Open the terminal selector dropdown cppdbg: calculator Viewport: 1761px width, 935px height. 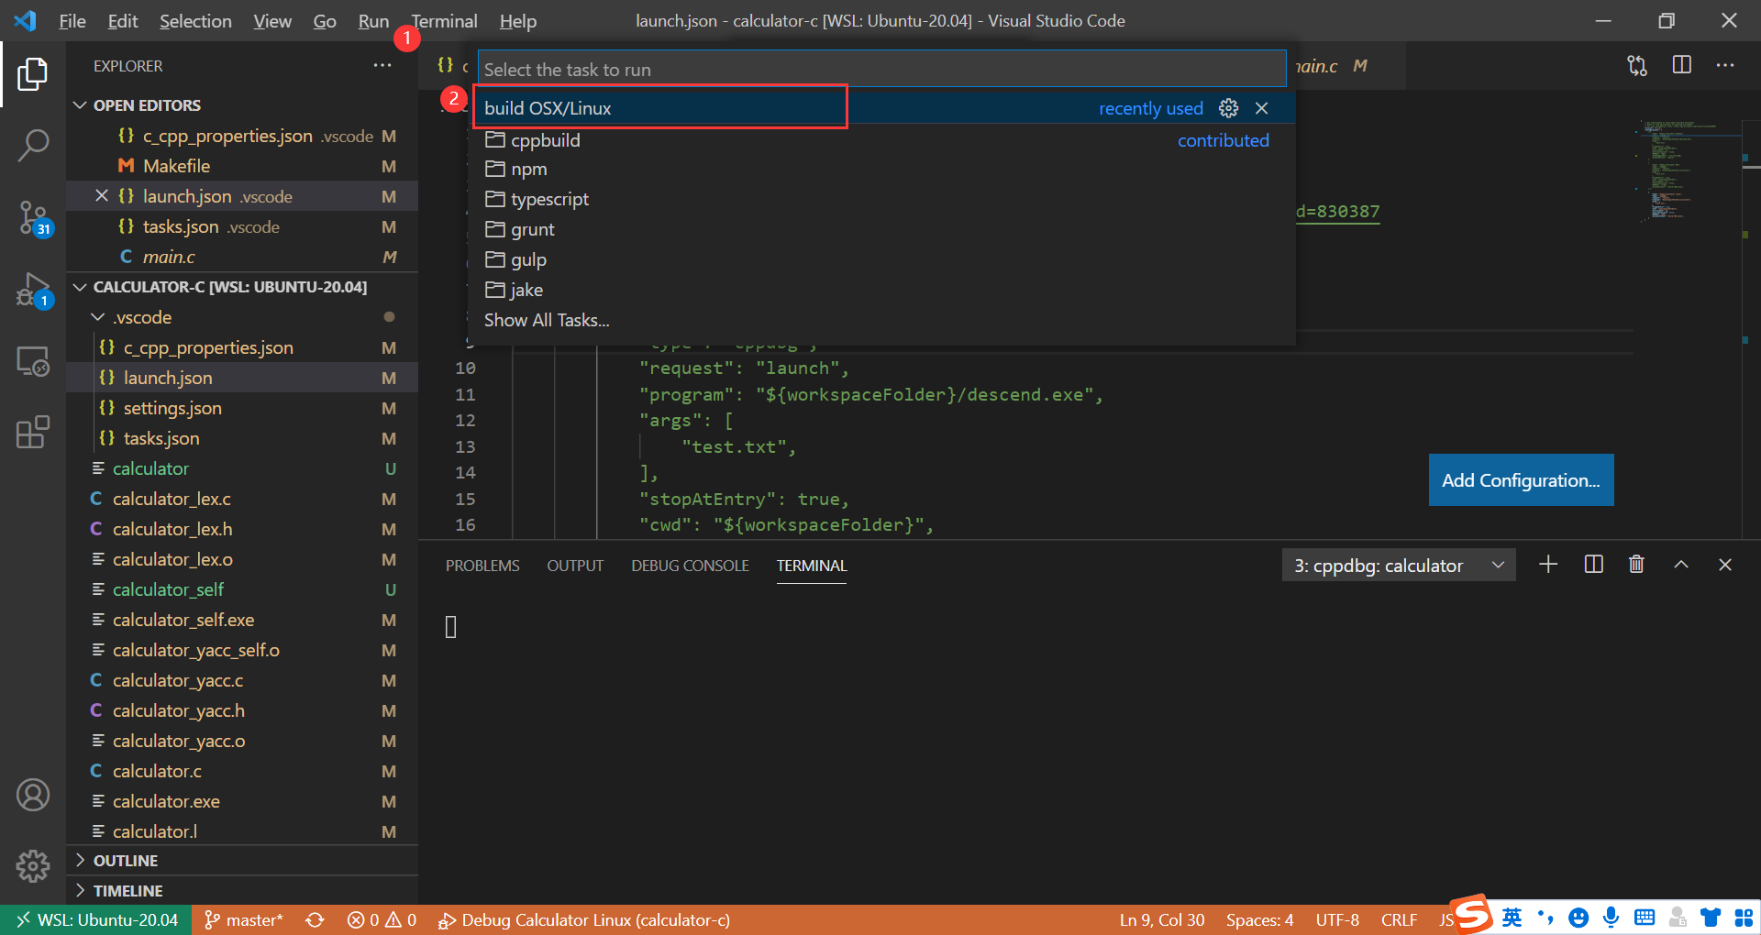[1398, 565]
